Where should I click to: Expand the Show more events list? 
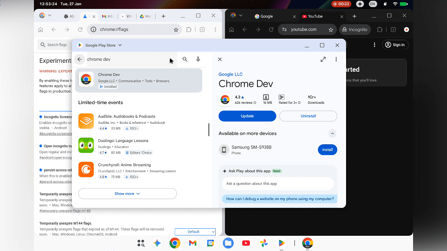(127, 193)
